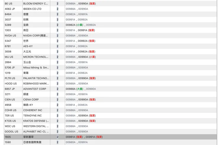Viewport: 219px width, 145px height.
Task: Select the PLTR US ticker cell
Action: pos(10,78)
